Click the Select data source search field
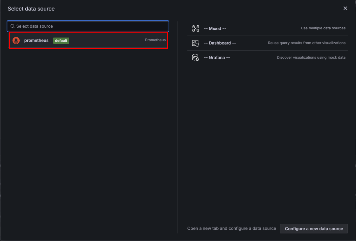Viewport: 356px width, 241px height. click(x=88, y=26)
